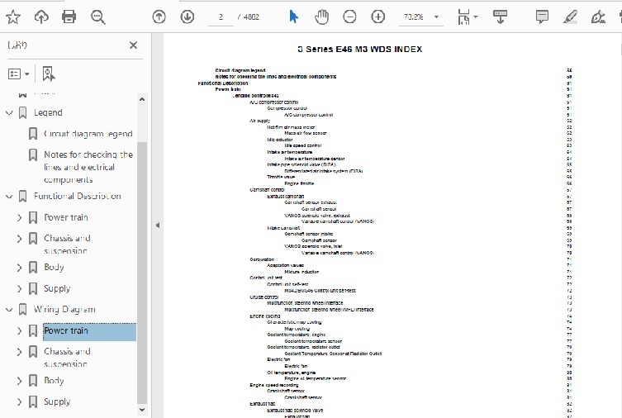Zoom out with minus button
The height and width of the screenshot is (418, 622).
point(349,17)
